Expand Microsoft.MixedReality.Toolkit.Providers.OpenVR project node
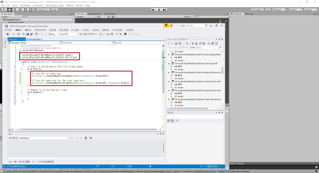Viewport: 319px width, 173px height. [169, 64]
